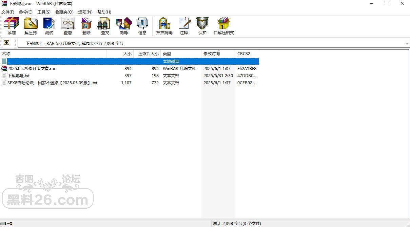Expand the address bar path dropdown
Screen dimensions: 410x227
[x=407, y=43]
